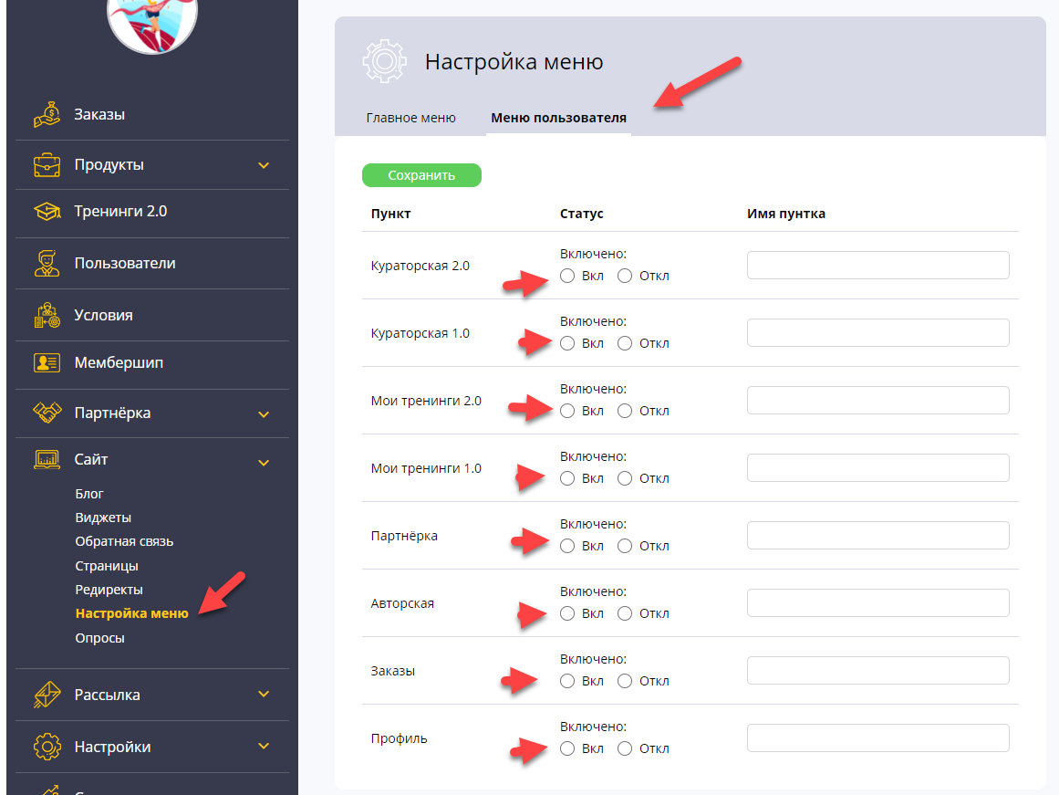Expand the Настройки chevron

(x=265, y=747)
